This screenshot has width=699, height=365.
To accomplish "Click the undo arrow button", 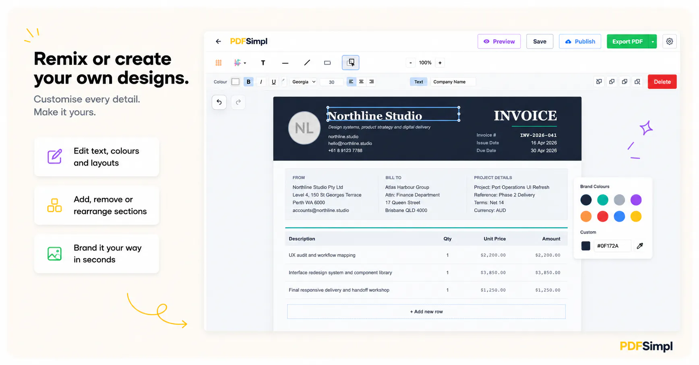I will point(219,102).
